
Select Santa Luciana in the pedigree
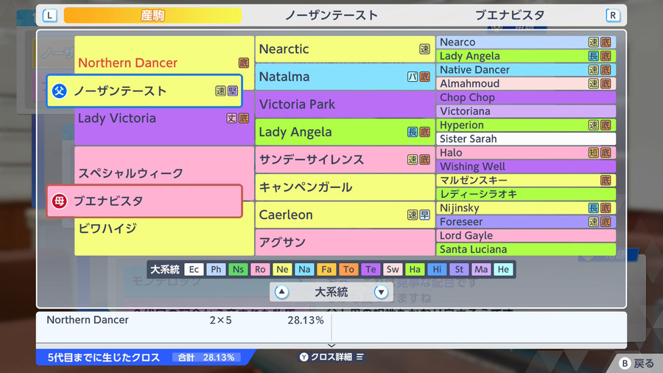[x=526, y=249]
